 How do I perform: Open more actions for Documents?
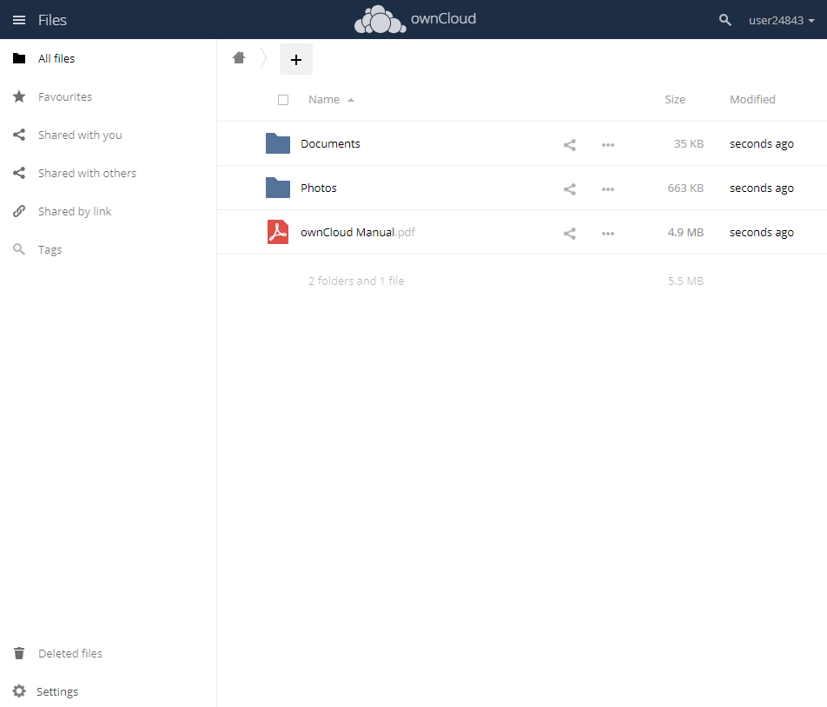click(608, 144)
